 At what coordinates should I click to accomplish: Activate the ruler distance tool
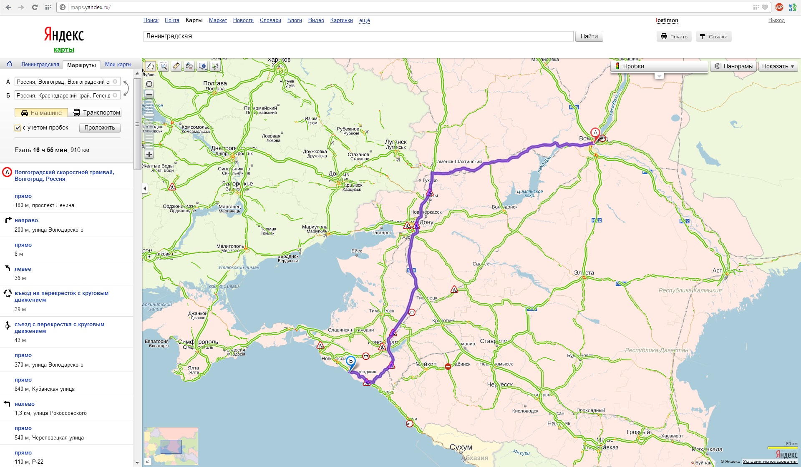click(176, 66)
